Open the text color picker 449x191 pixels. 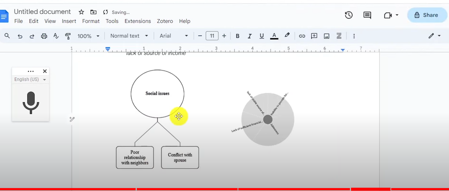click(274, 36)
